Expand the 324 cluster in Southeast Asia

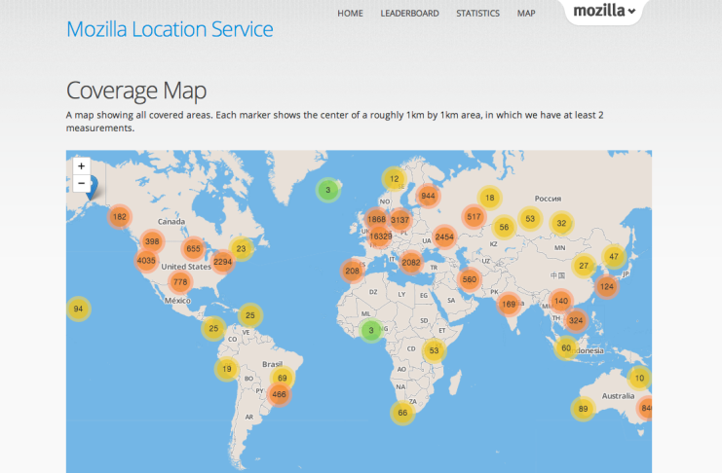pos(576,320)
